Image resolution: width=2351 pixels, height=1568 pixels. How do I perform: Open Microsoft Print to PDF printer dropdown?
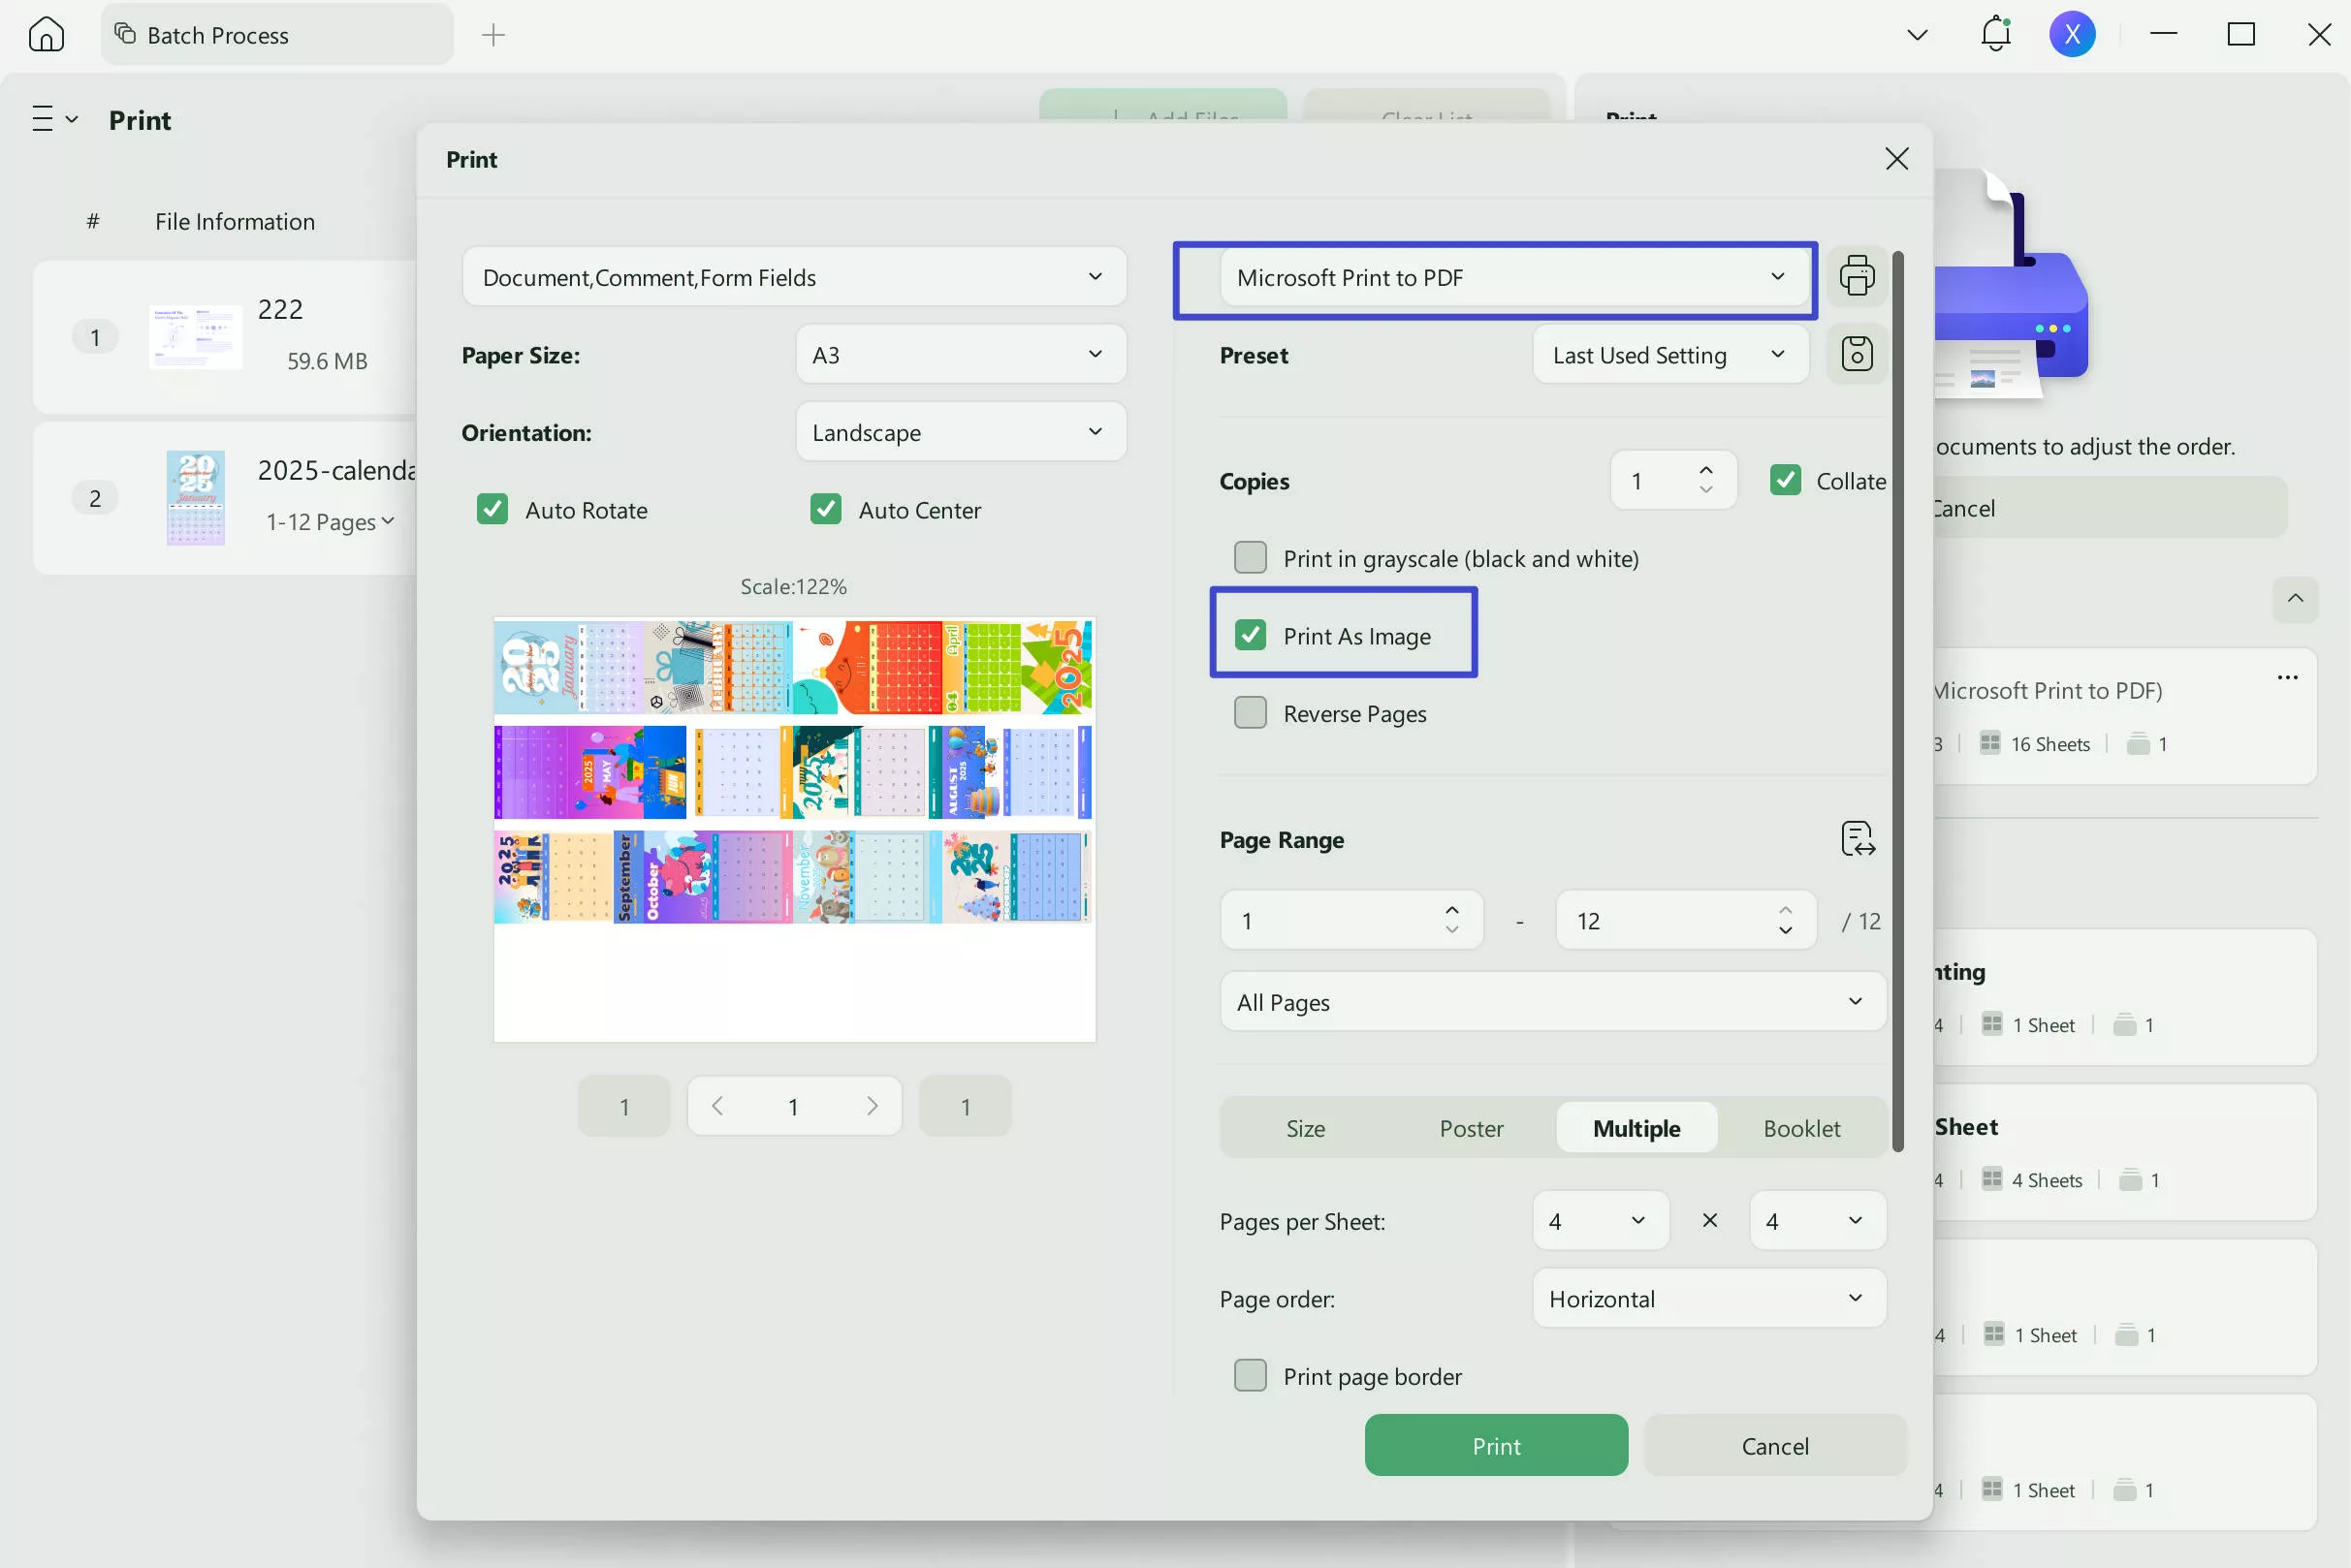tap(1511, 278)
